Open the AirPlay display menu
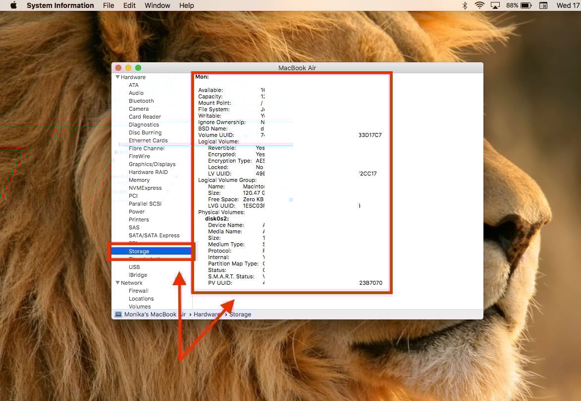Screen dimensions: 581x401 tap(495, 5)
